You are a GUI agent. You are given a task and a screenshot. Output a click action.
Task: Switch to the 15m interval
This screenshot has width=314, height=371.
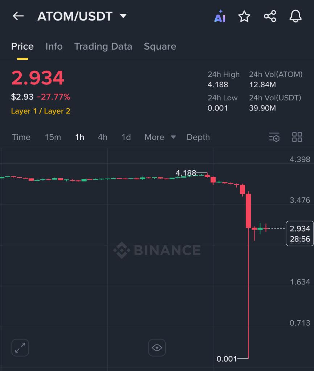click(53, 137)
